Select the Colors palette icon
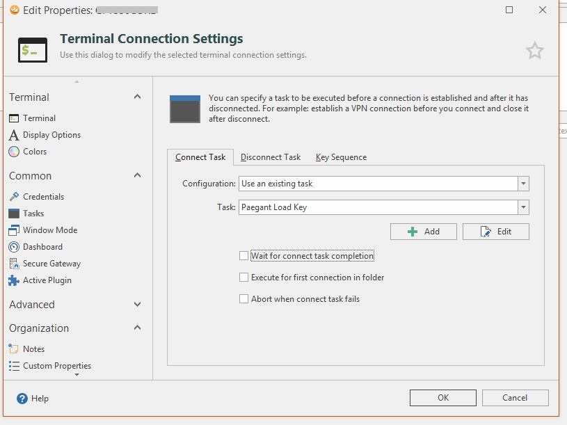Viewport: 567px width, 425px height. coord(14,152)
